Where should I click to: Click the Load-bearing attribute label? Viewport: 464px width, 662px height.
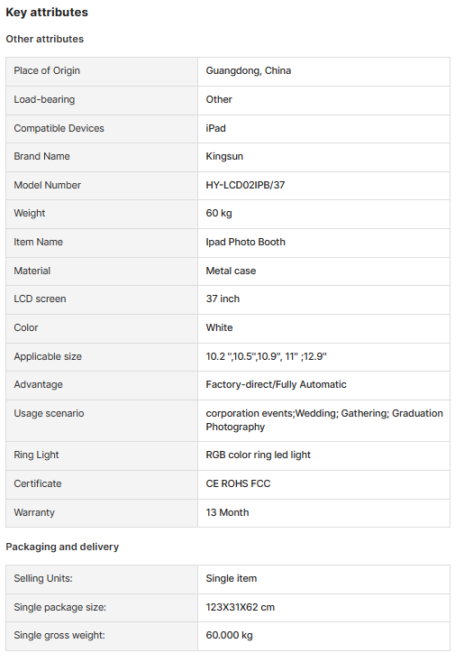pyautogui.click(x=44, y=99)
